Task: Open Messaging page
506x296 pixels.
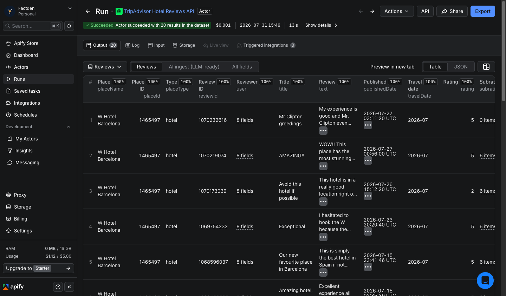Action: coord(39,163)
